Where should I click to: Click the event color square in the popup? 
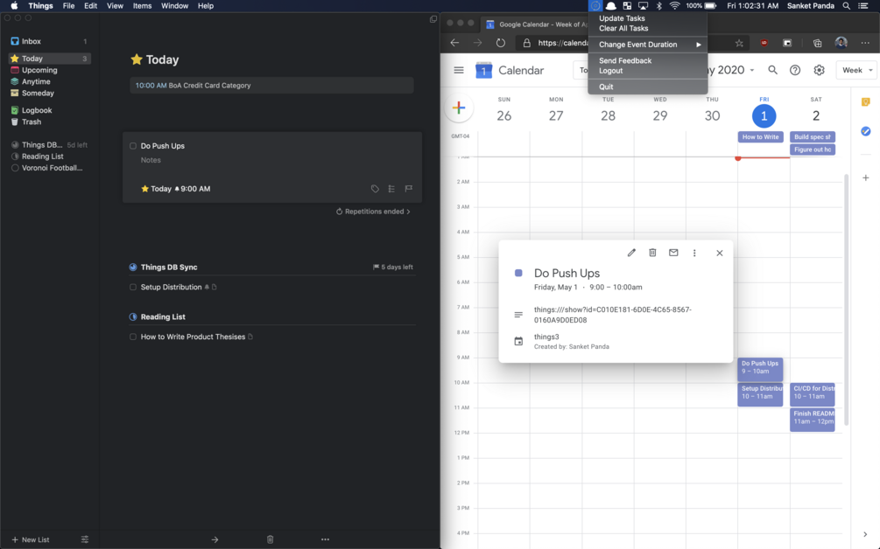coord(518,274)
